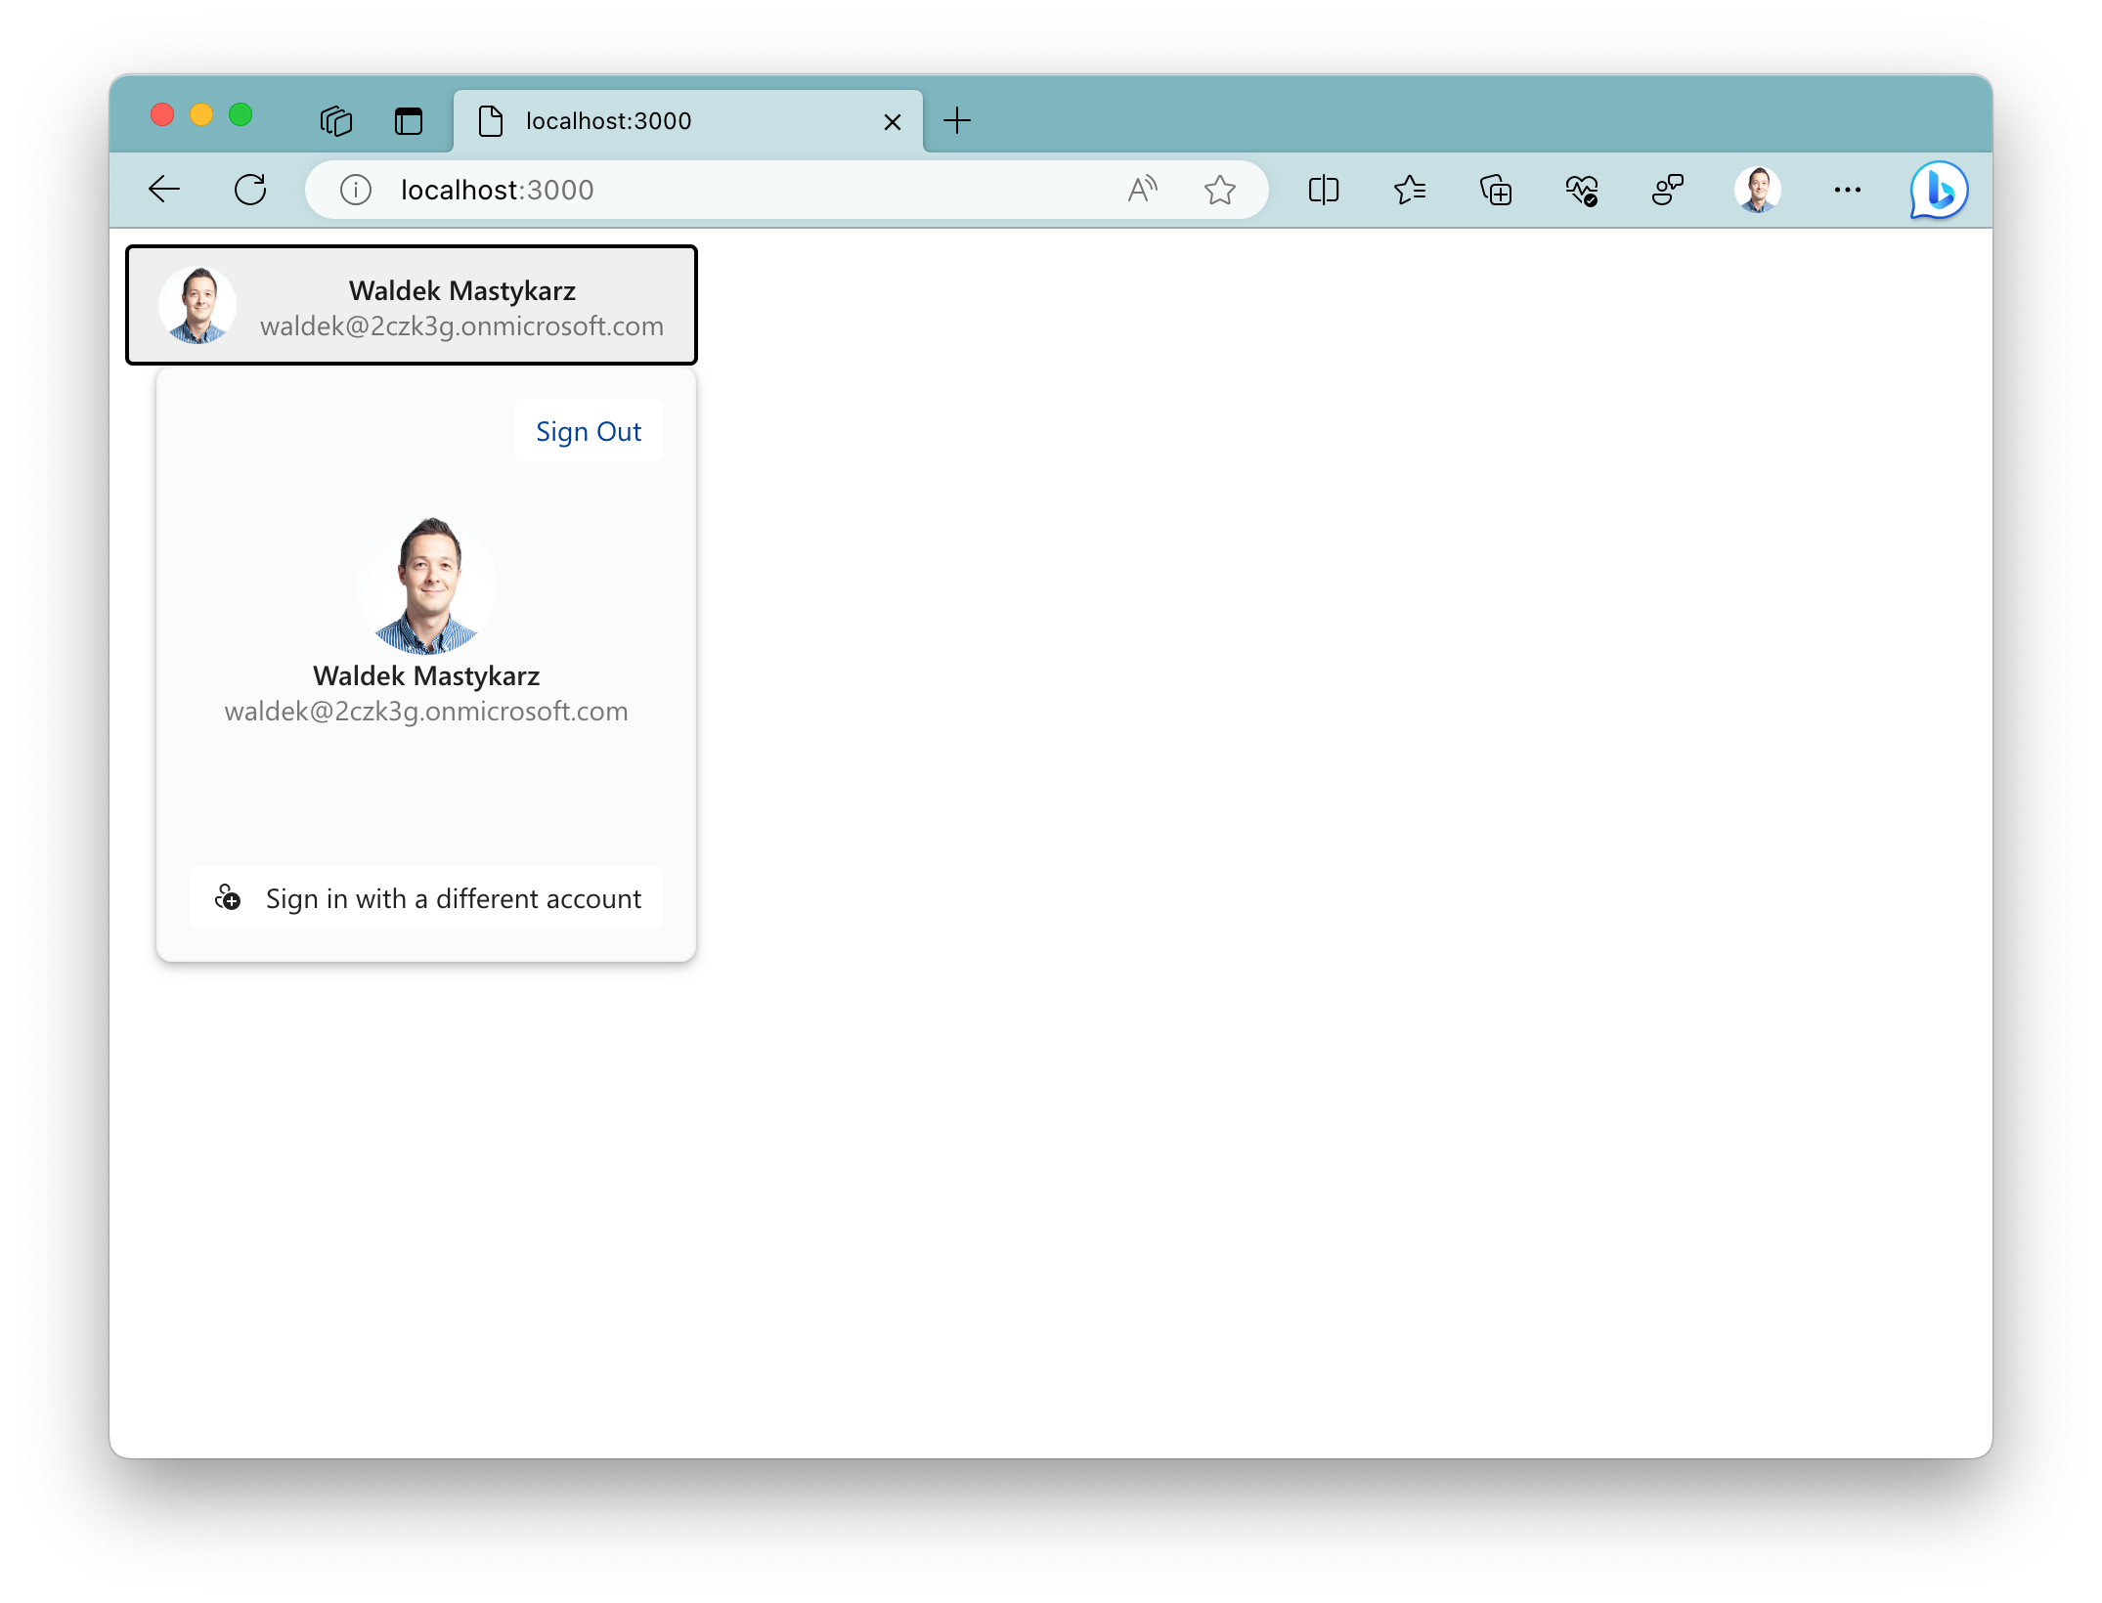Click the browser split view icon
Screen dimensions: 2102x1603
[x=1328, y=189]
